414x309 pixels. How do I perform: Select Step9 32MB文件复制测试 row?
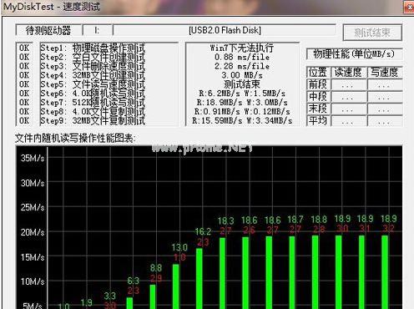(x=93, y=120)
